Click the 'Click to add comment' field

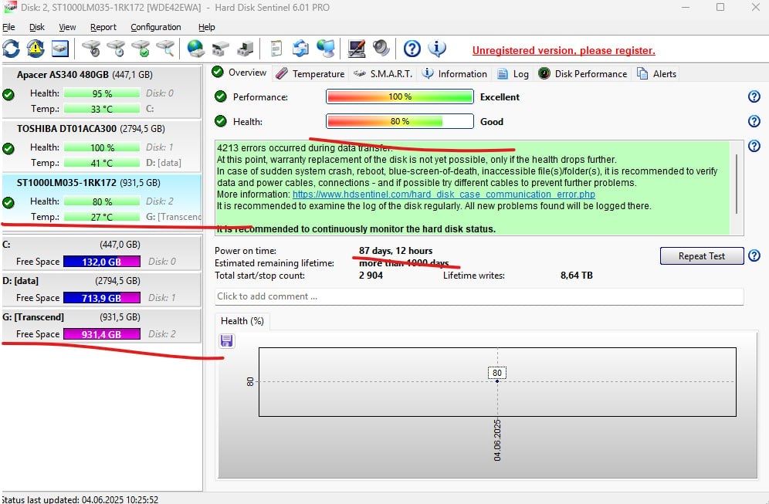(479, 296)
